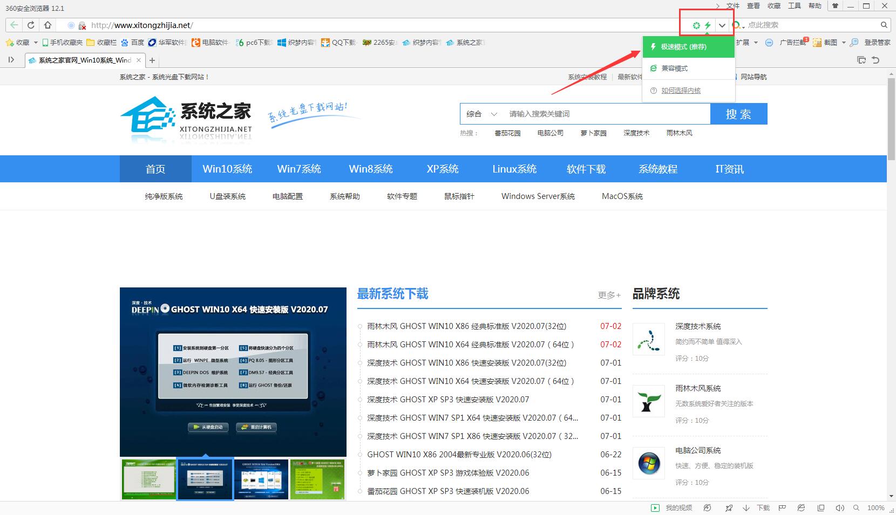
Task: Open the download manager (下载) in the status bar
Action: 763,508
